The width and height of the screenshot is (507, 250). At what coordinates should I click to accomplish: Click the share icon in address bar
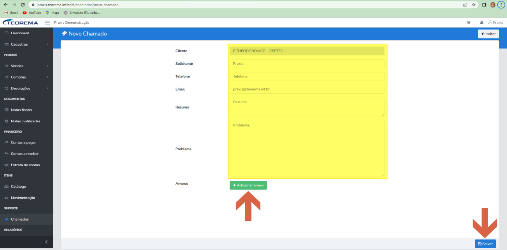465,5
